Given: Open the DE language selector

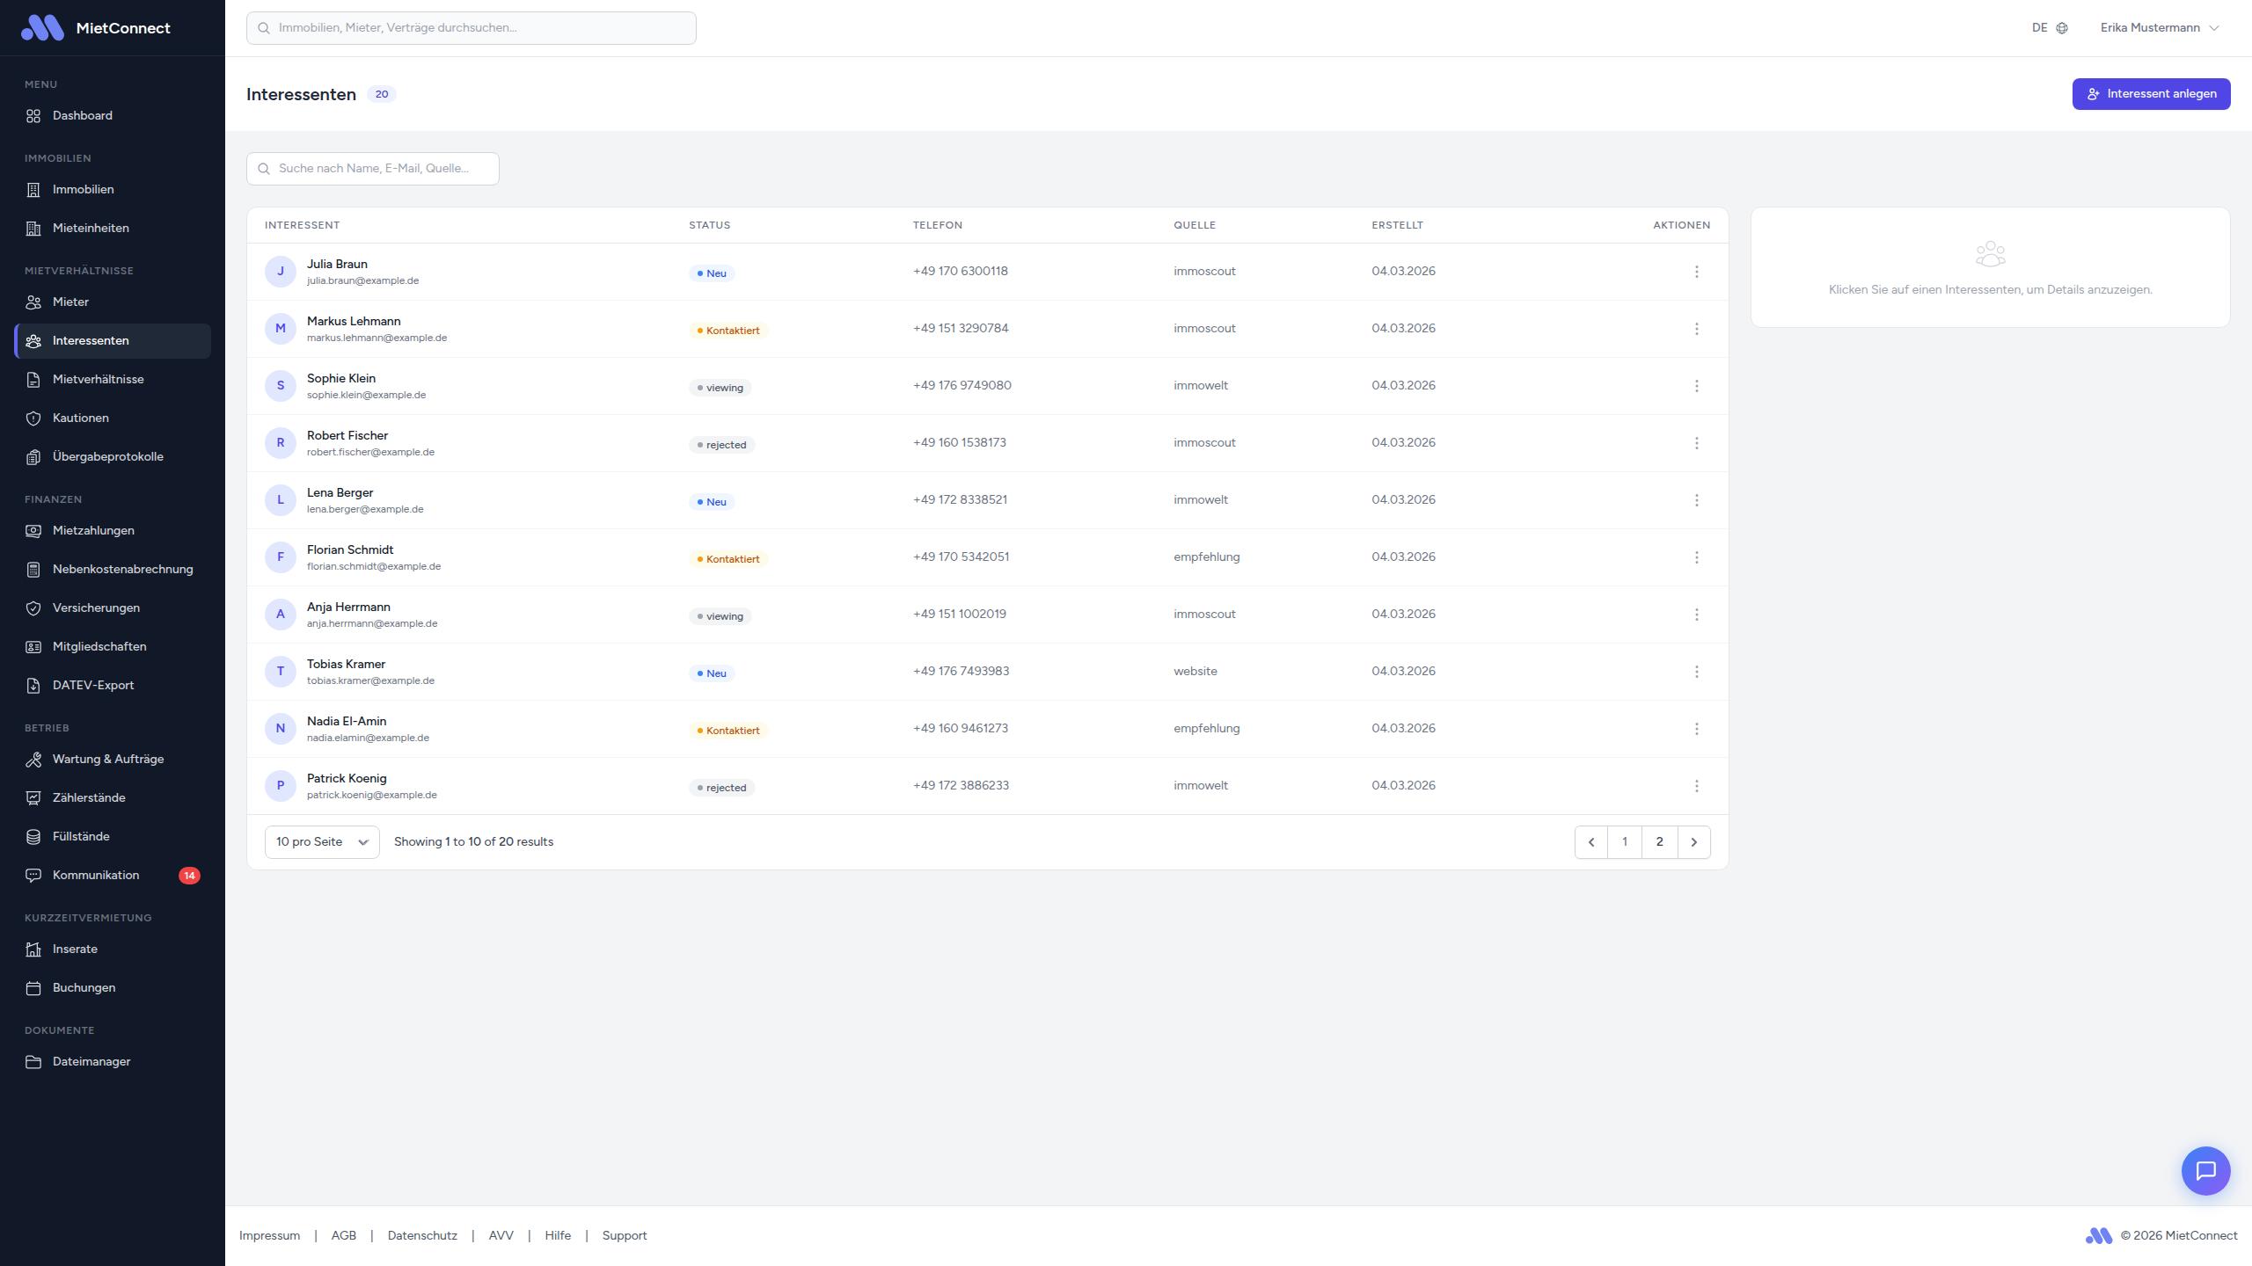Looking at the screenshot, I should tap(2040, 28).
